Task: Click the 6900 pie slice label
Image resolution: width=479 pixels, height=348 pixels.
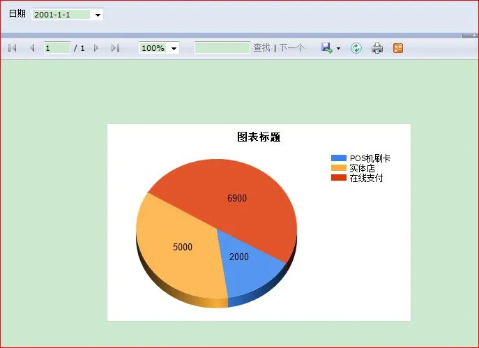Action: pyautogui.click(x=237, y=198)
